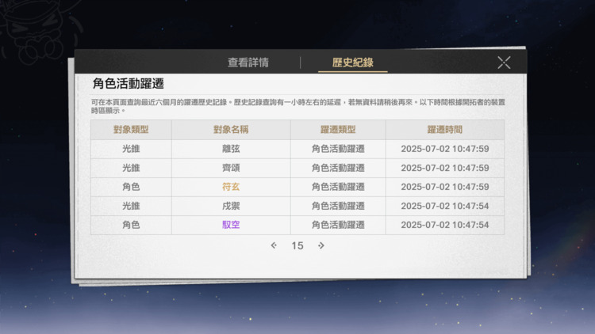The image size is (595, 334).
Task: Click the 對象類型 column header
Action: tap(131, 130)
